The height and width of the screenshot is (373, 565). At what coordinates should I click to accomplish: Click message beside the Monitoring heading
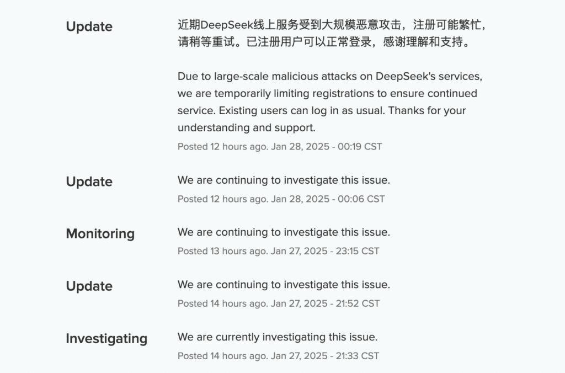pos(284,232)
